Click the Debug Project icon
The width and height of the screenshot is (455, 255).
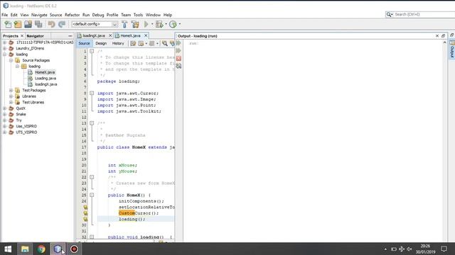(x=159, y=24)
